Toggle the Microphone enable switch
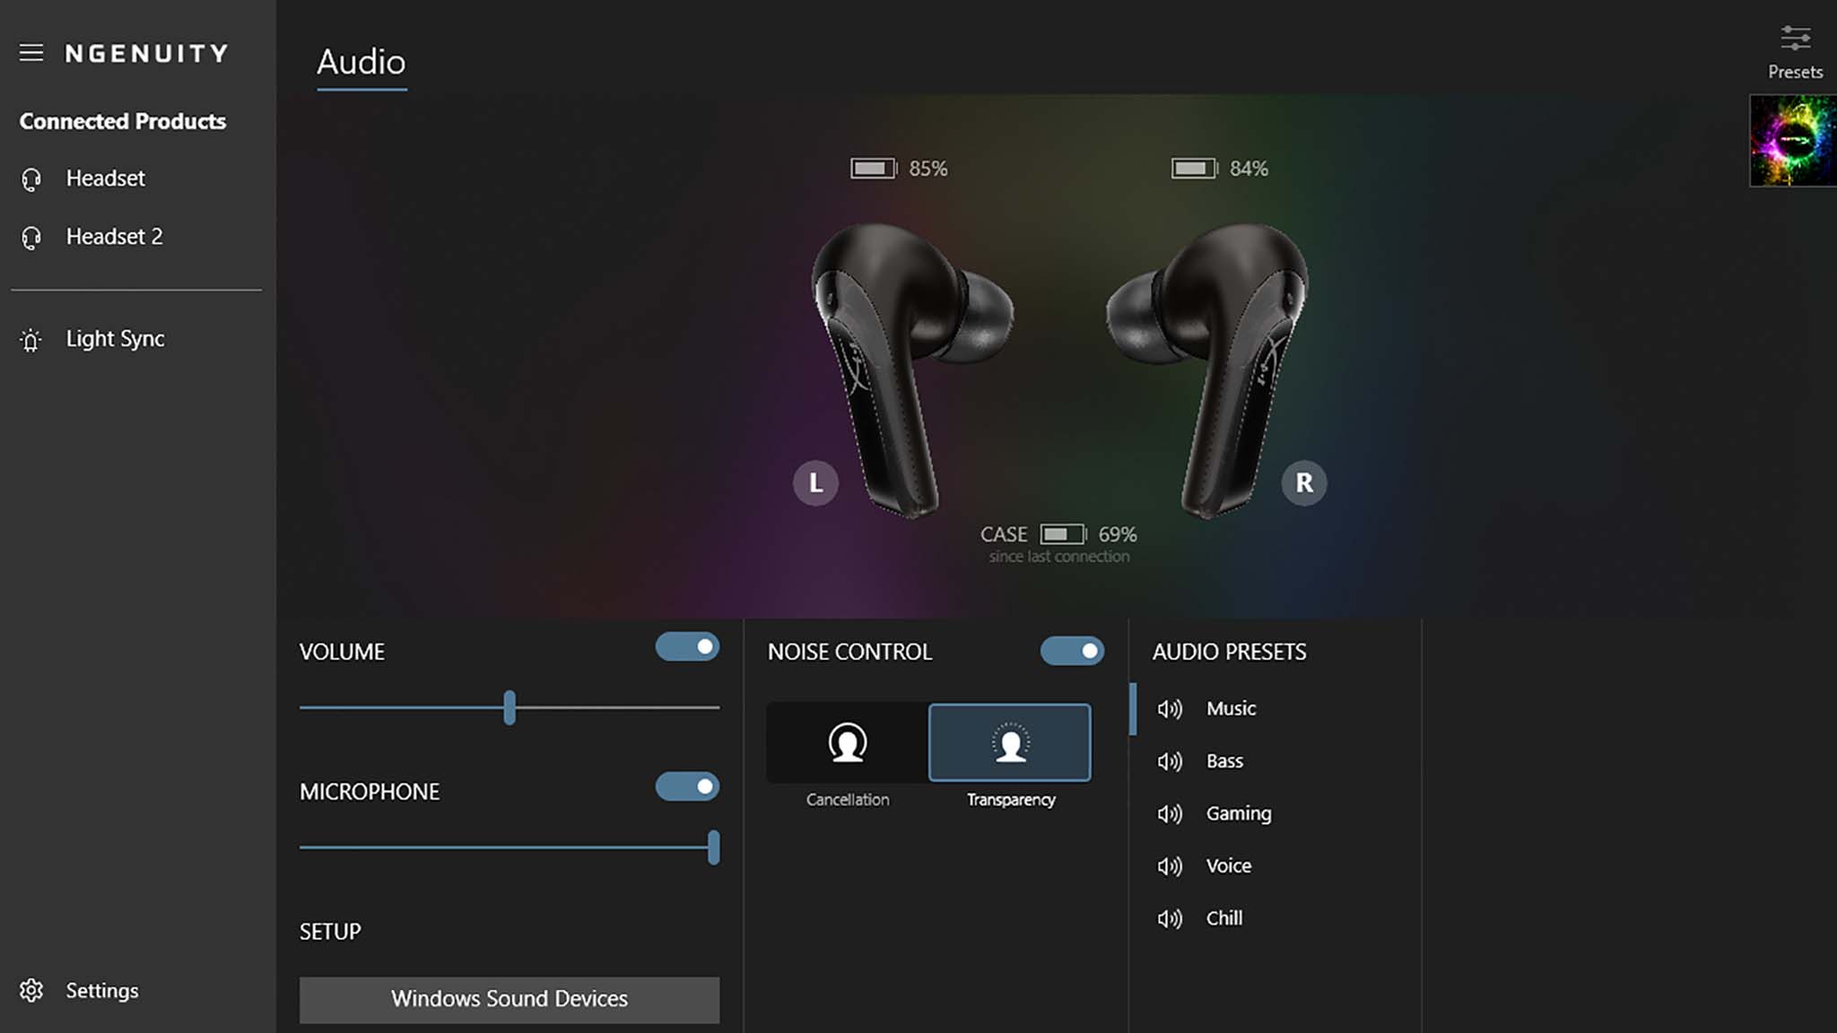The image size is (1837, 1033). point(686,786)
